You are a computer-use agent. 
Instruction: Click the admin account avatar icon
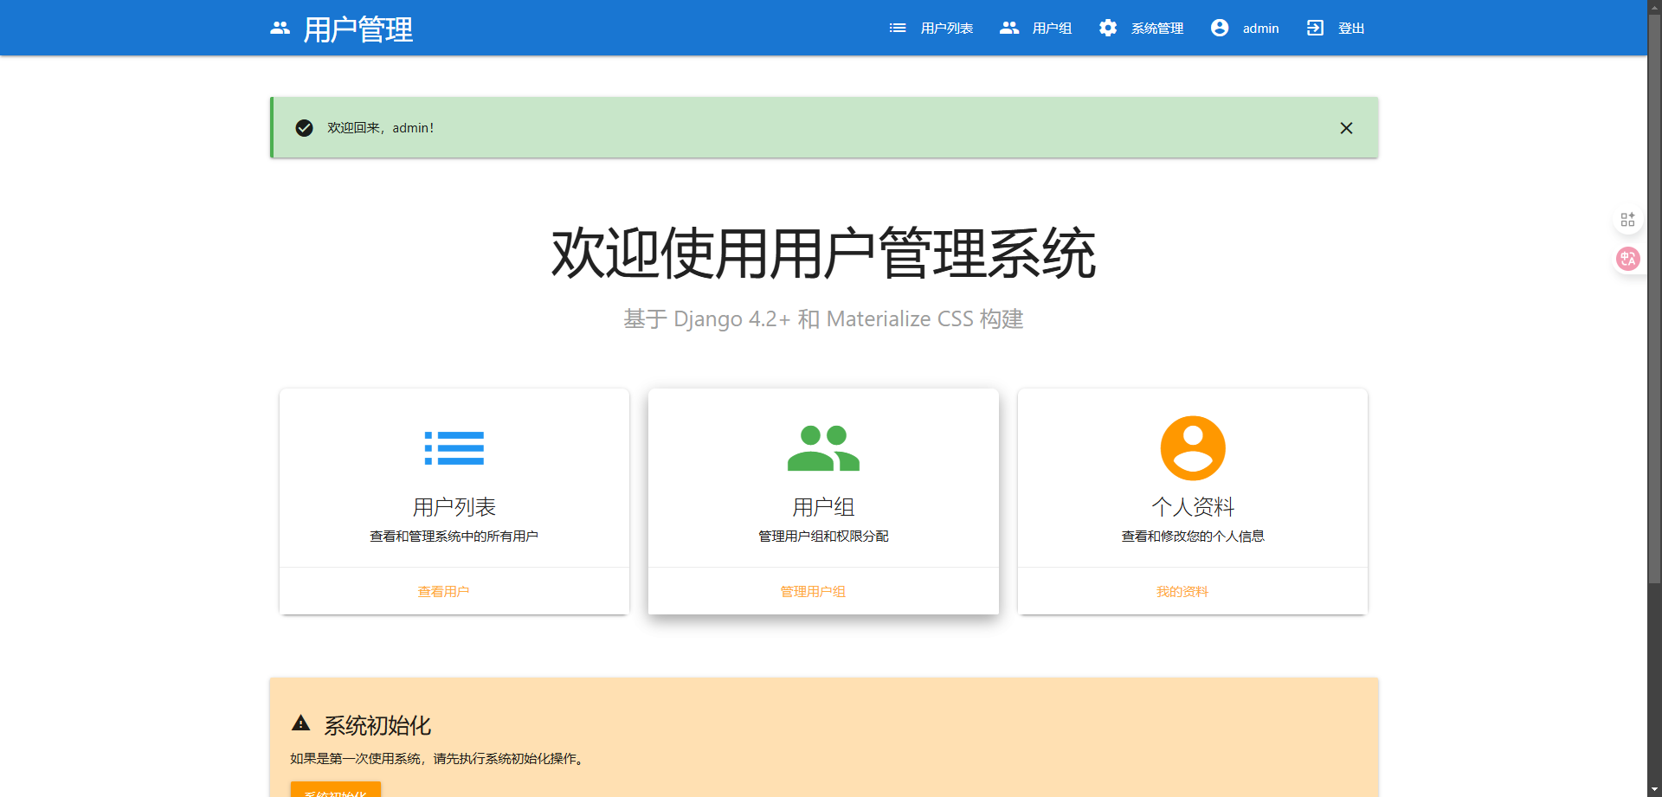click(1220, 29)
